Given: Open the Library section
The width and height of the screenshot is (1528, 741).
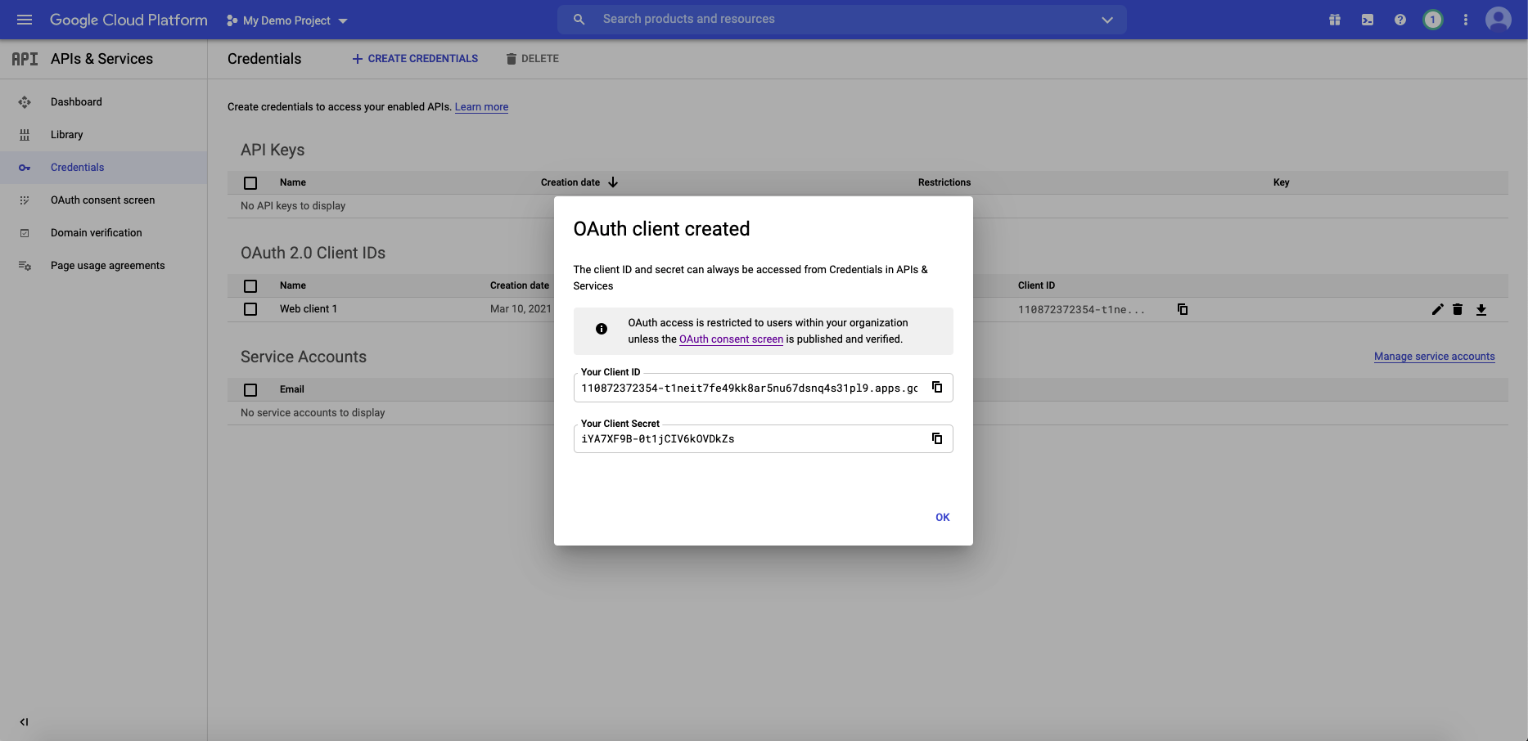Looking at the screenshot, I should [66, 134].
